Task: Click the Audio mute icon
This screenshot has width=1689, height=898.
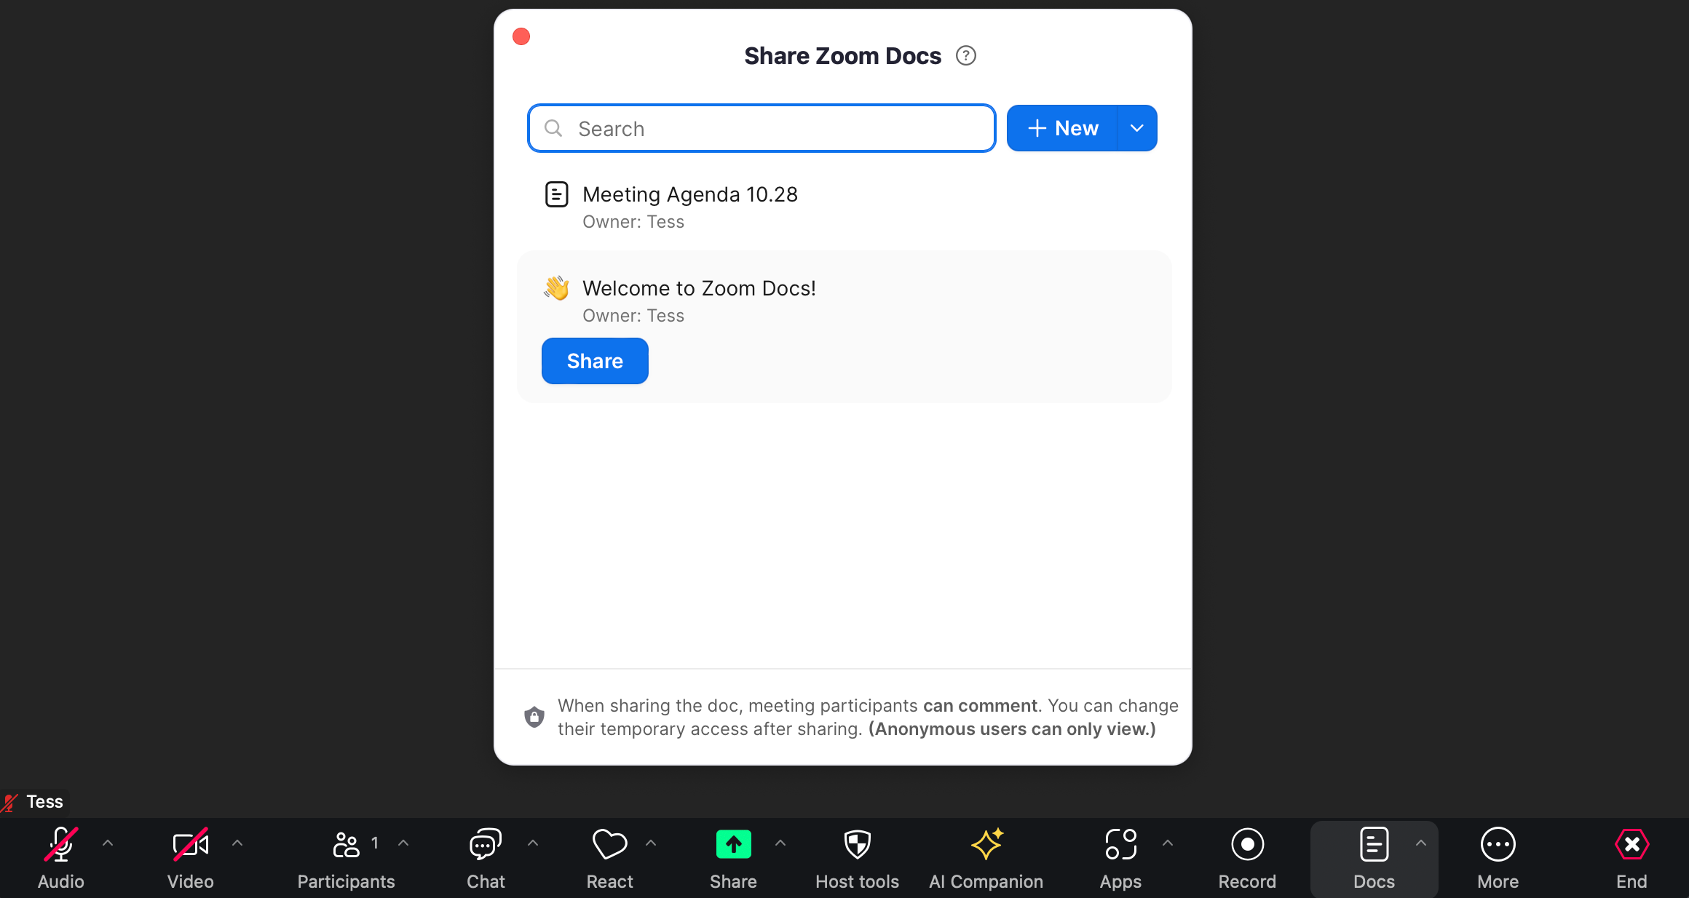Action: pos(61,846)
